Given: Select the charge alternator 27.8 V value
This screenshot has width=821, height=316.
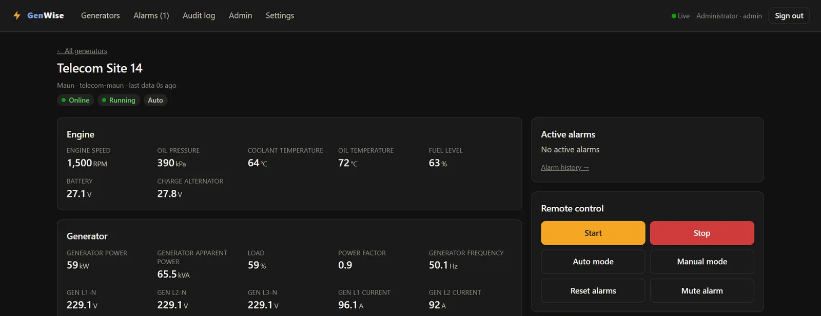Looking at the screenshot, I should click(170, 194).
